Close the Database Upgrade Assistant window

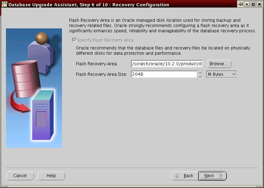coord(259,4)
